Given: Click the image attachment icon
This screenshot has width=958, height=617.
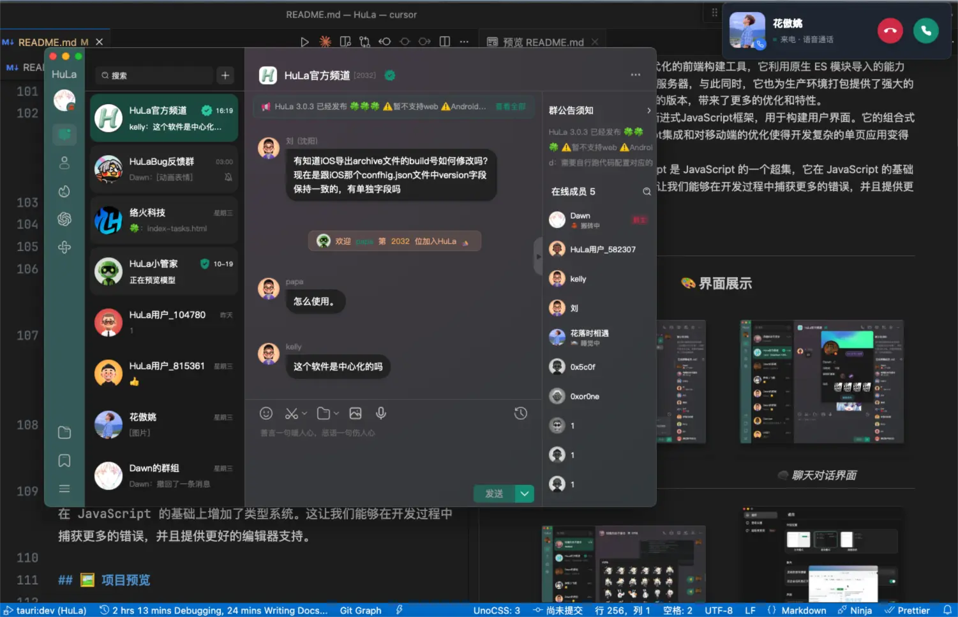Looking at the screenshot, I should click(x=356, y=413).
